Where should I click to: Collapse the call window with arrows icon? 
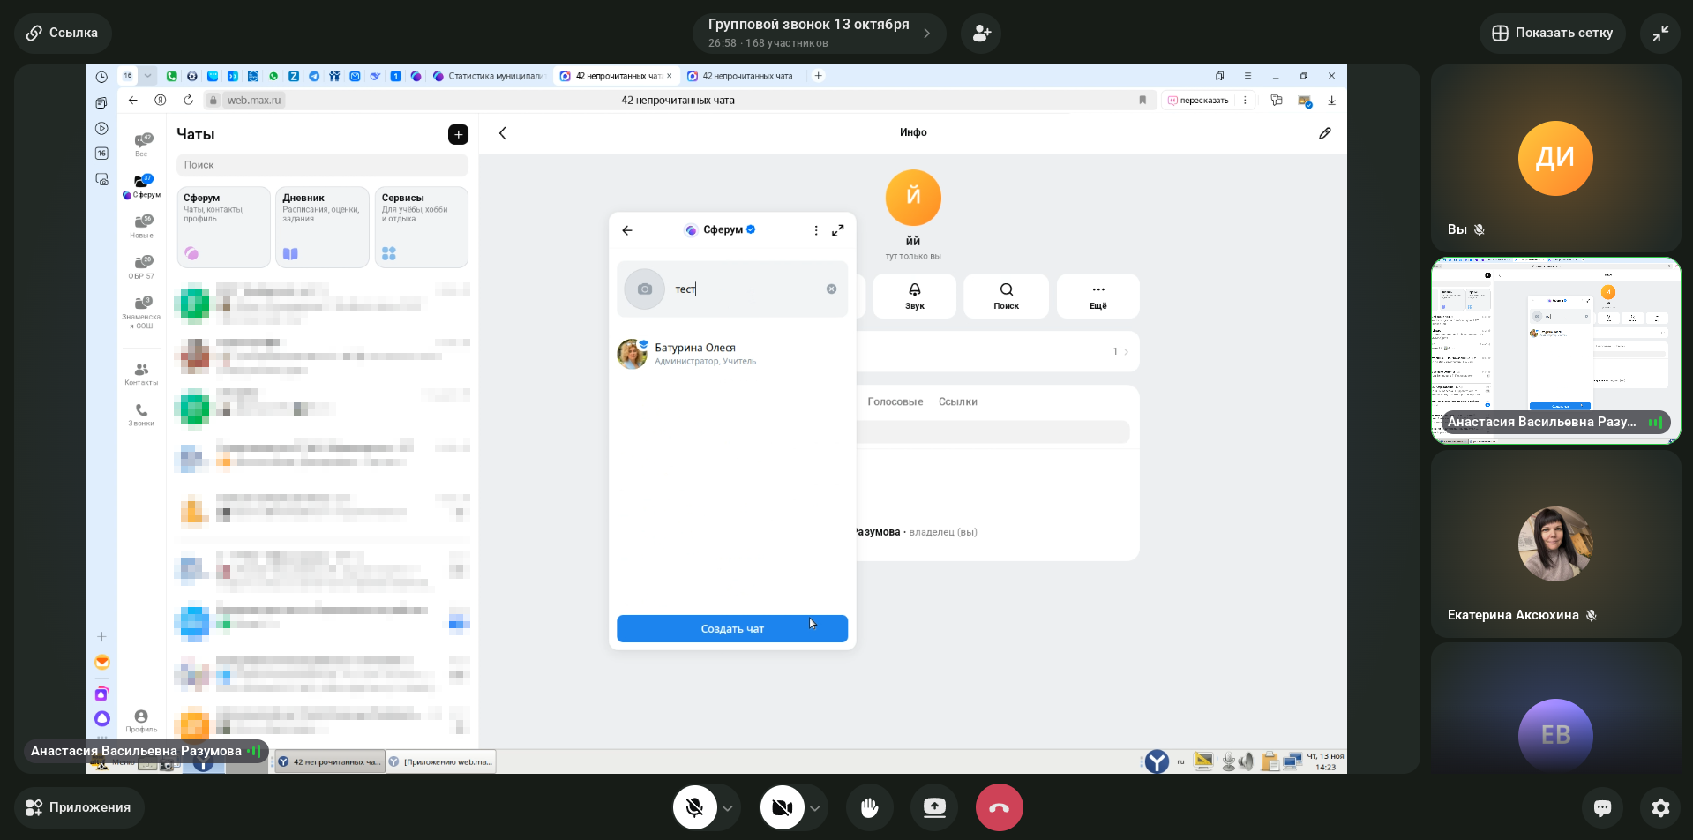tap(1660, 34)
